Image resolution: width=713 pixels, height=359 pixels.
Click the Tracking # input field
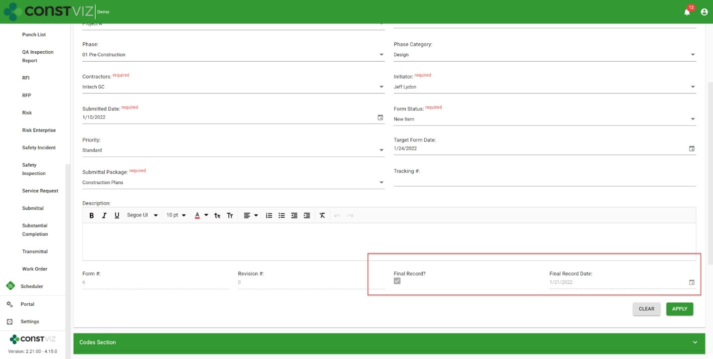point(544,181)
